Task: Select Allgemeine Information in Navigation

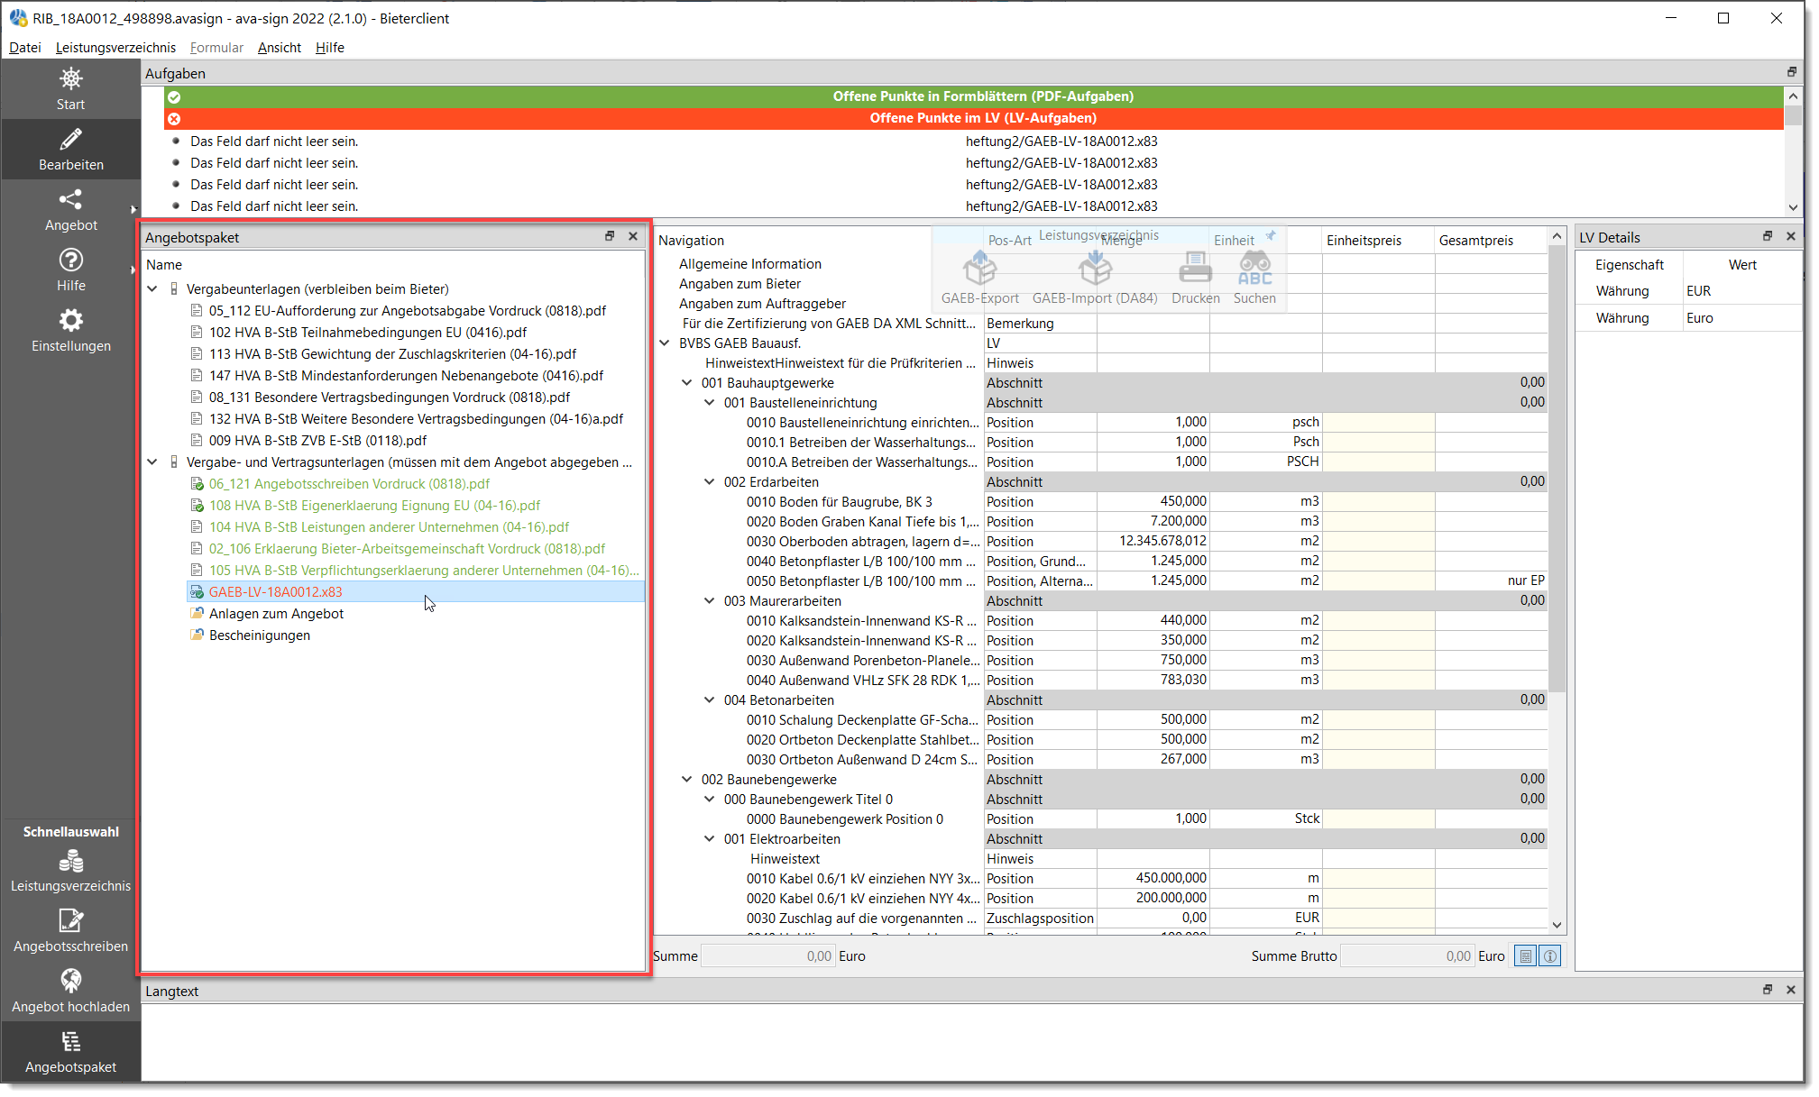Action: [x=750, y=264]
